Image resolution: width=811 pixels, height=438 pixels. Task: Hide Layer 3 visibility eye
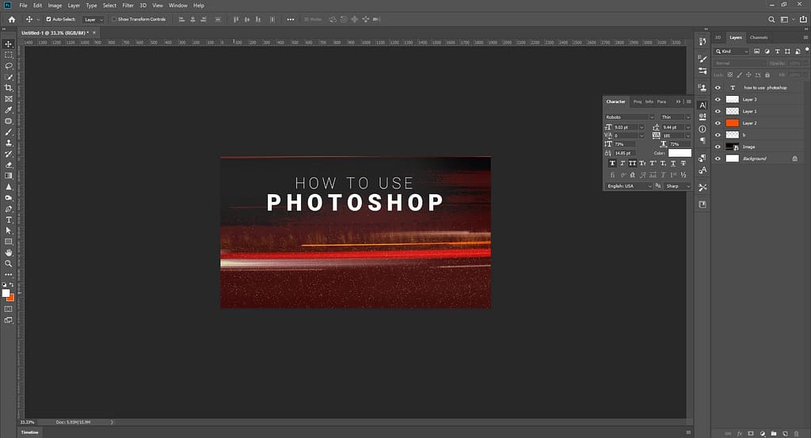pos(718,99)
